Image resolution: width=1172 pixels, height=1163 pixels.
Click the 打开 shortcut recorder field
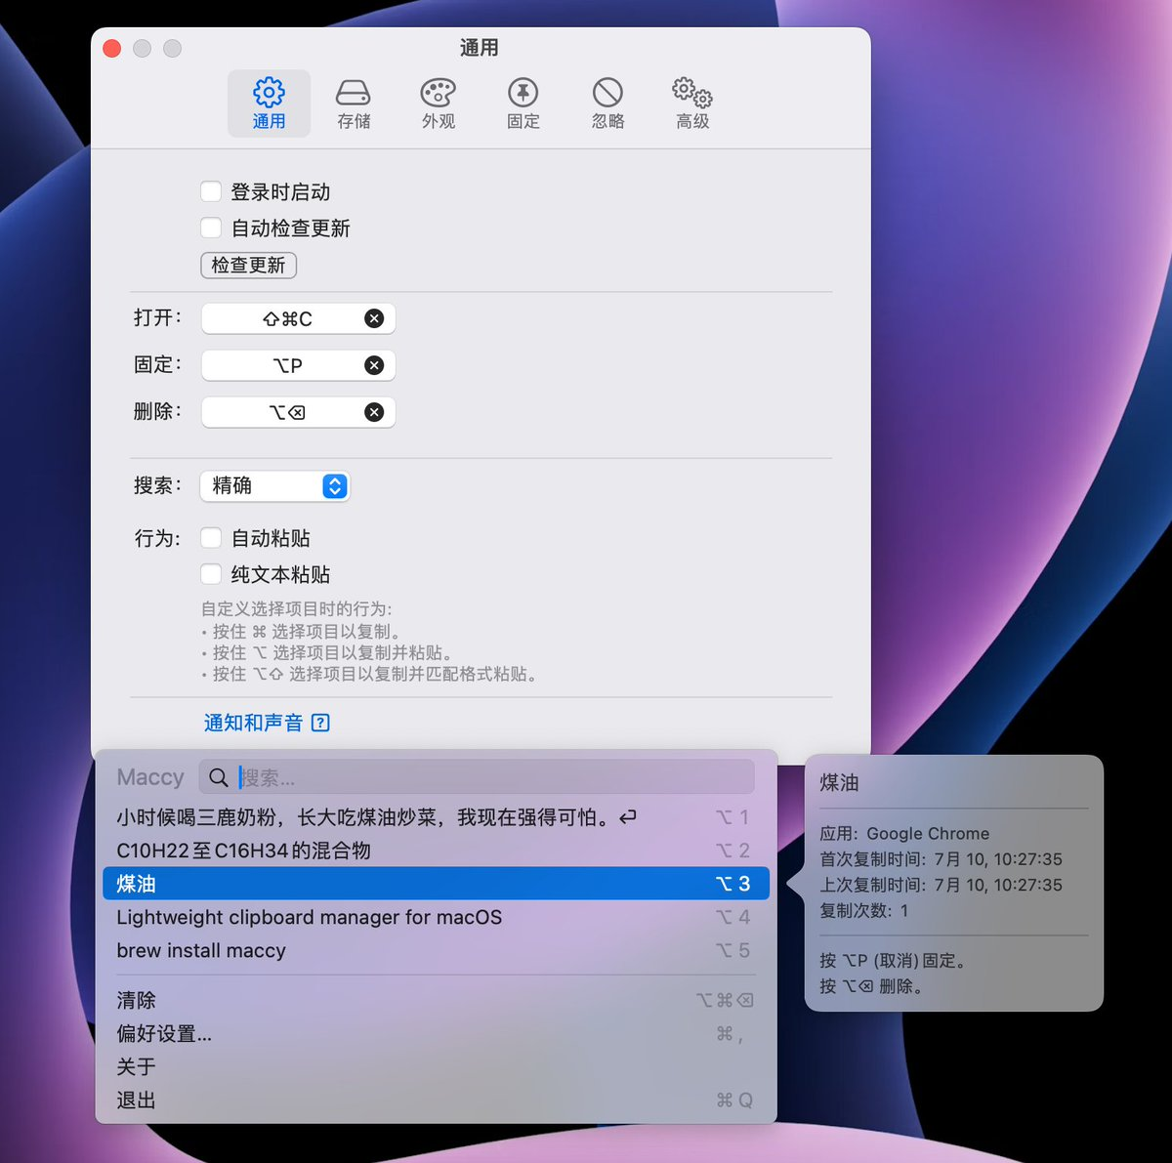(298, 318)
